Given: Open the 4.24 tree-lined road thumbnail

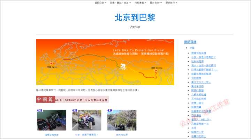Looking at the screenshot, I should (122, 120).
